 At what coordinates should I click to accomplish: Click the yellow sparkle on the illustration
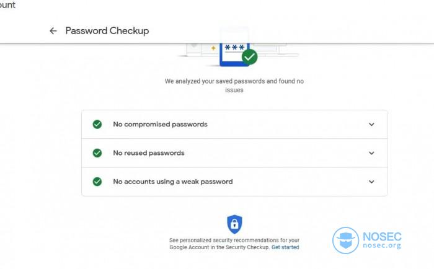(213, 48)
